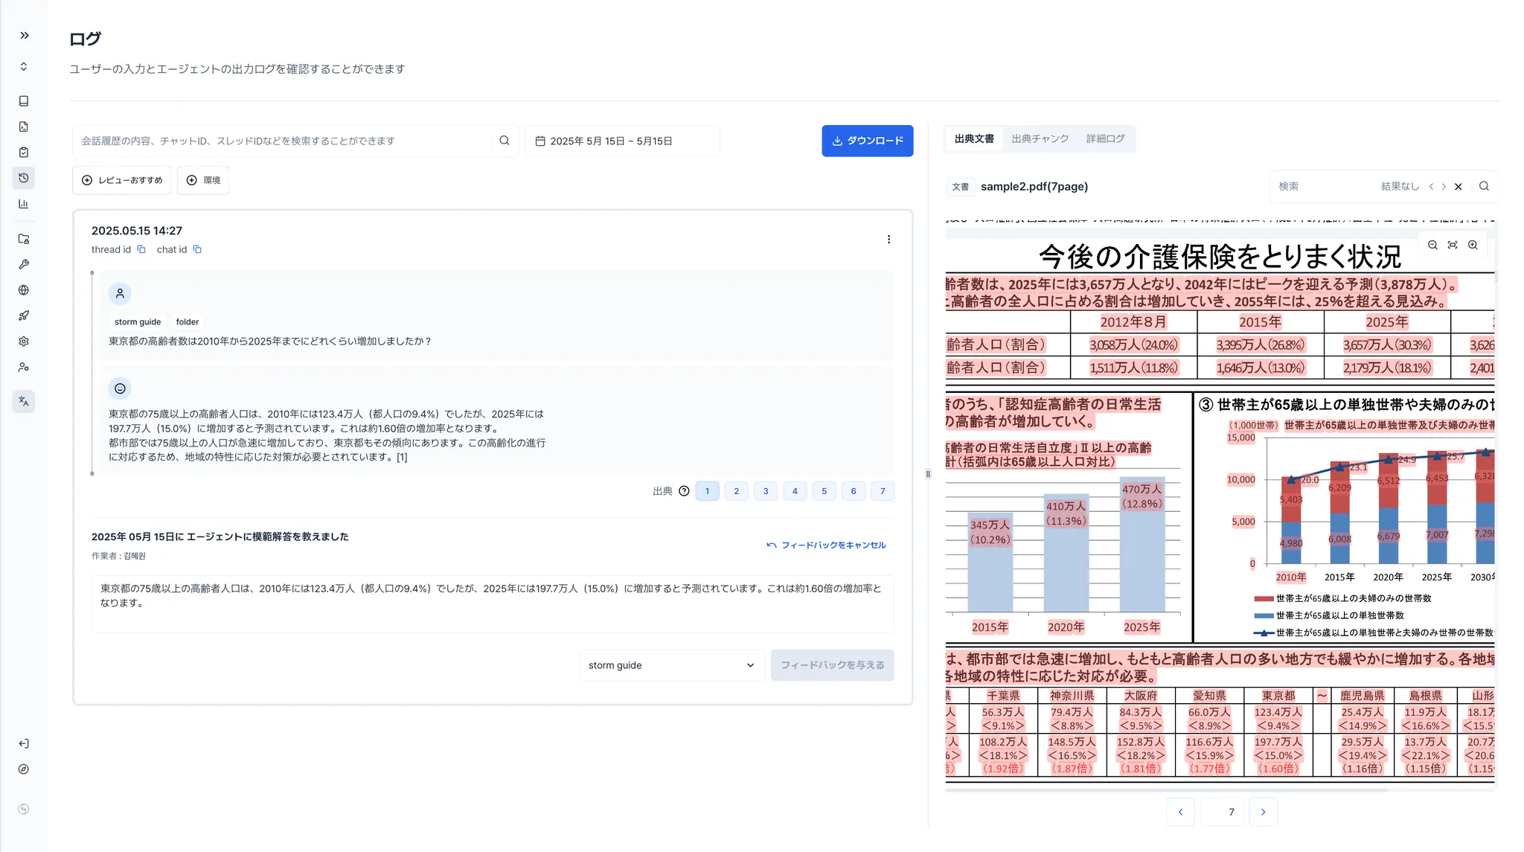Expand the collapsed left sidebar
This screenshot has height=852, width=1524.
24,36
